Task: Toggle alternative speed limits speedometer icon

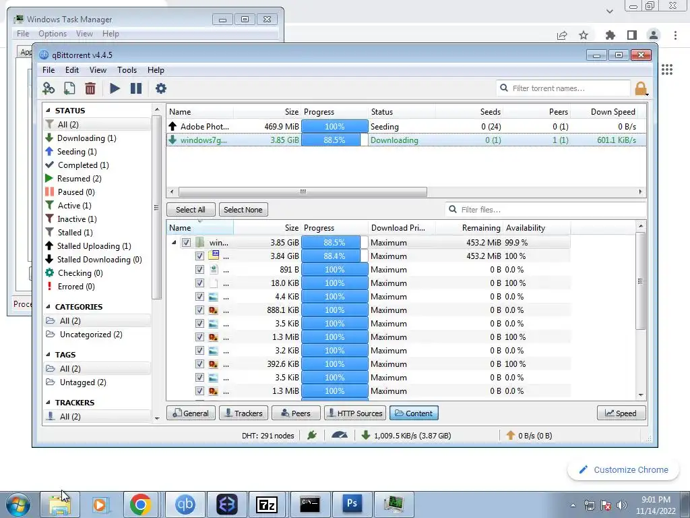Action: tap(340, 436)
